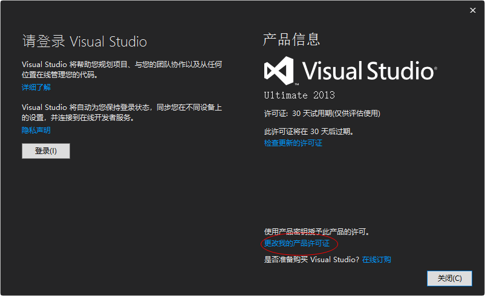Click the registered trademark symbol beside Visual Studio
485x296 pixels.
[435, 68]
